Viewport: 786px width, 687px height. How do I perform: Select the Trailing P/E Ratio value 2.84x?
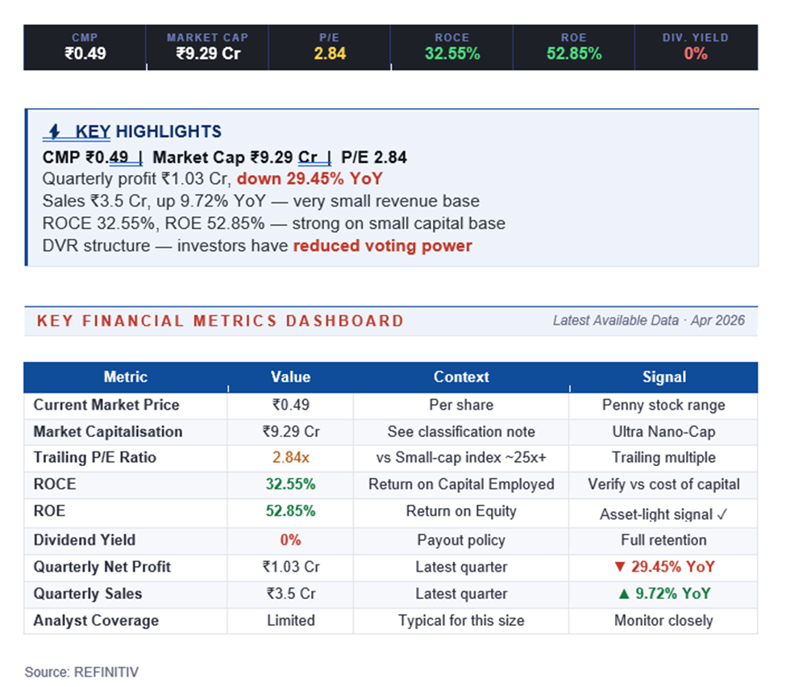point(290,458)
